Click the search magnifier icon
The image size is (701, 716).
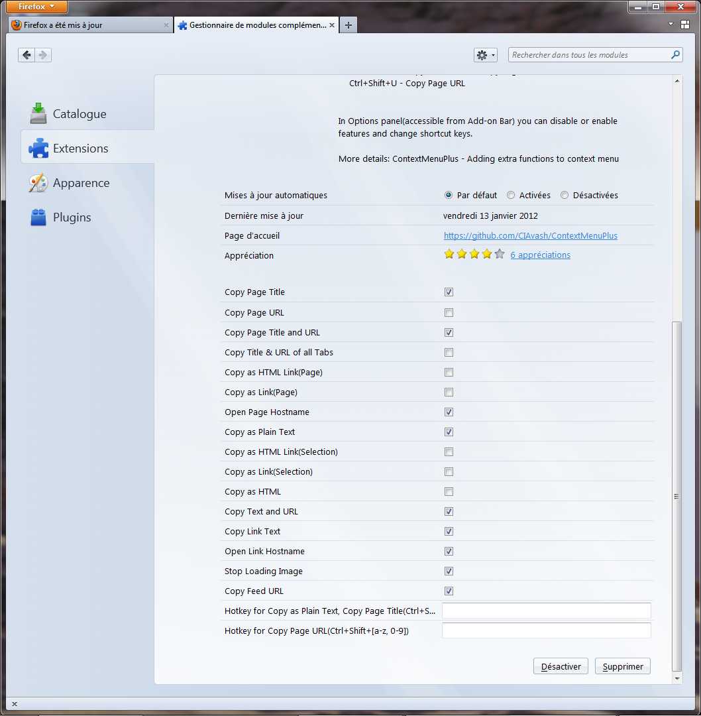point(675,55)
